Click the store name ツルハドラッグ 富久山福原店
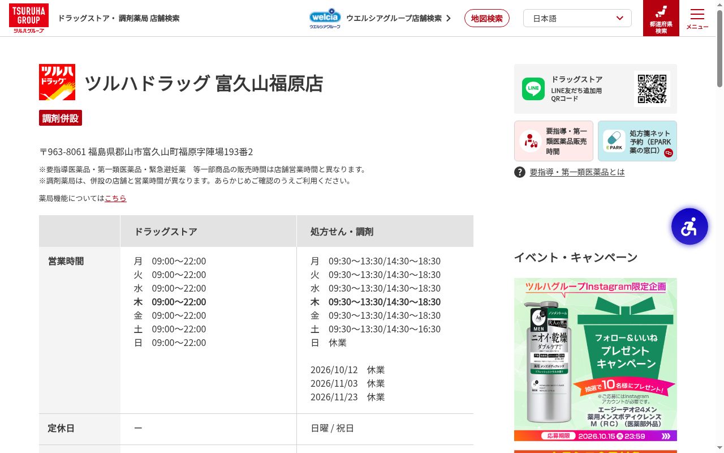This screenshot has width=724, height=453. [x=204, y=83]
